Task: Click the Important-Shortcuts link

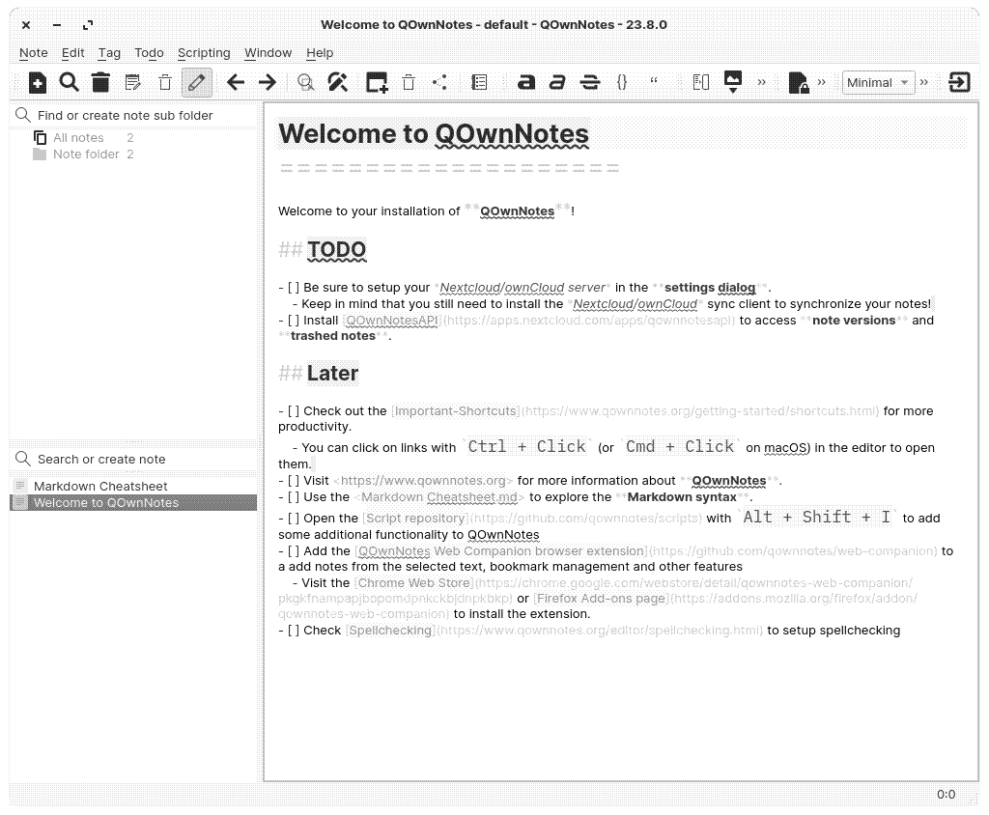Action: point(456,411)
